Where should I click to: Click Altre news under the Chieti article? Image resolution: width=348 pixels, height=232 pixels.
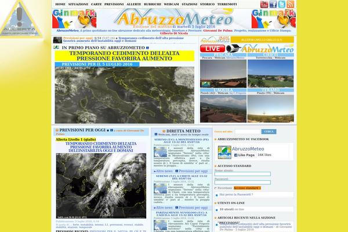pyautogui.click(x=163, y=208)
